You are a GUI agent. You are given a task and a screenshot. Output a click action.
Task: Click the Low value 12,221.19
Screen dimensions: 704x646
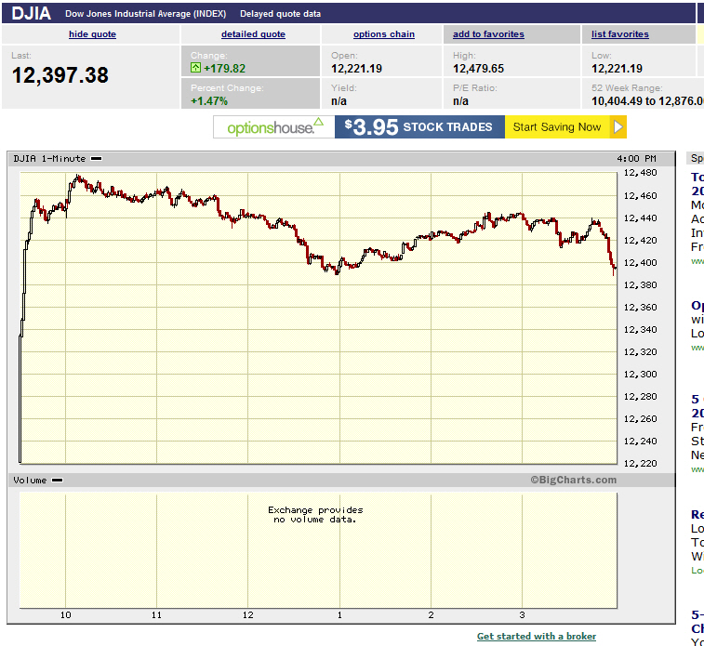617,68
